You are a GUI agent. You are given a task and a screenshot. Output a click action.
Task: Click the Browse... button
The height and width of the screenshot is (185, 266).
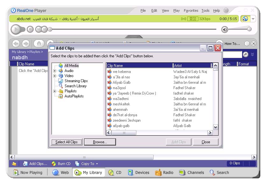point(100,142)
